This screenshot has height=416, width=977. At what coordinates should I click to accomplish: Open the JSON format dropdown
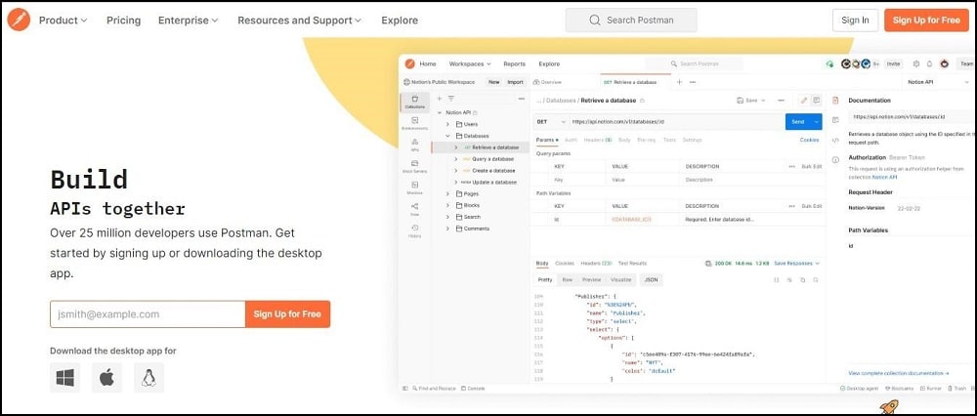coord(651,280)
